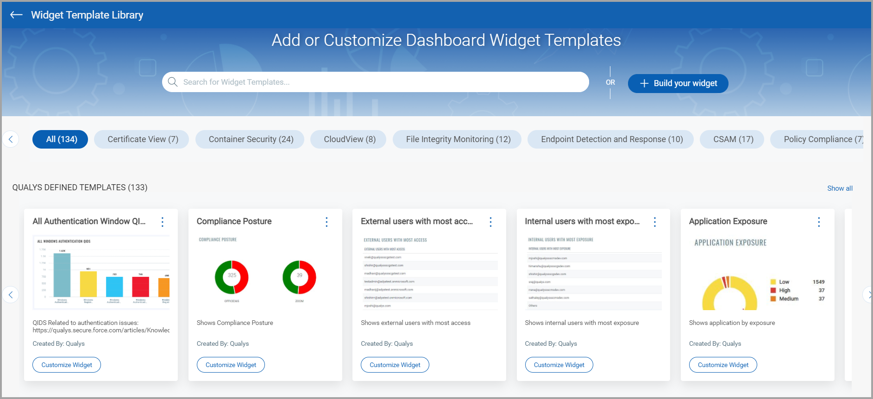Click the QUALYS DEFINED TEMPLATES (133) heading
This screenshot has height=399, width=873.
(80, 187)
